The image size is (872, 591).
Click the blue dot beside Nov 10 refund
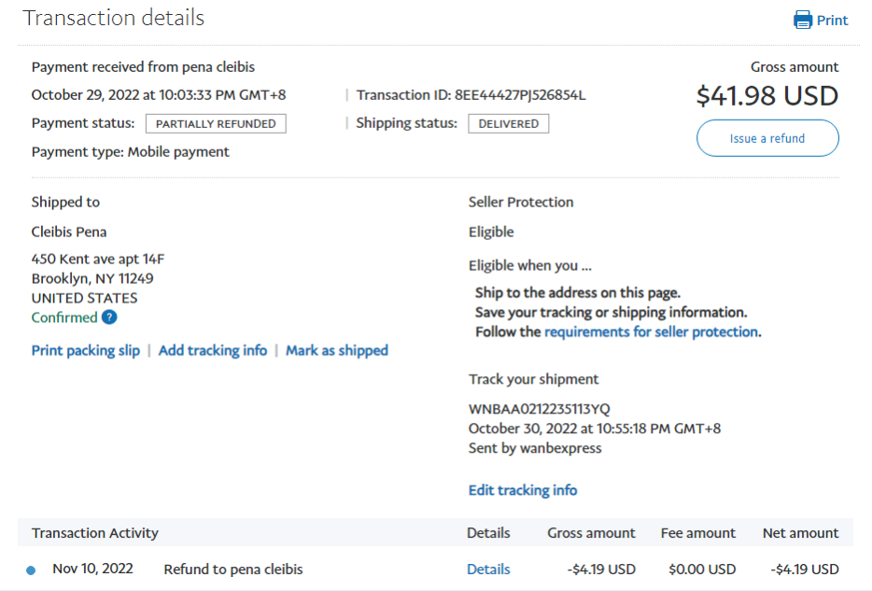click(x=31, y=570)
